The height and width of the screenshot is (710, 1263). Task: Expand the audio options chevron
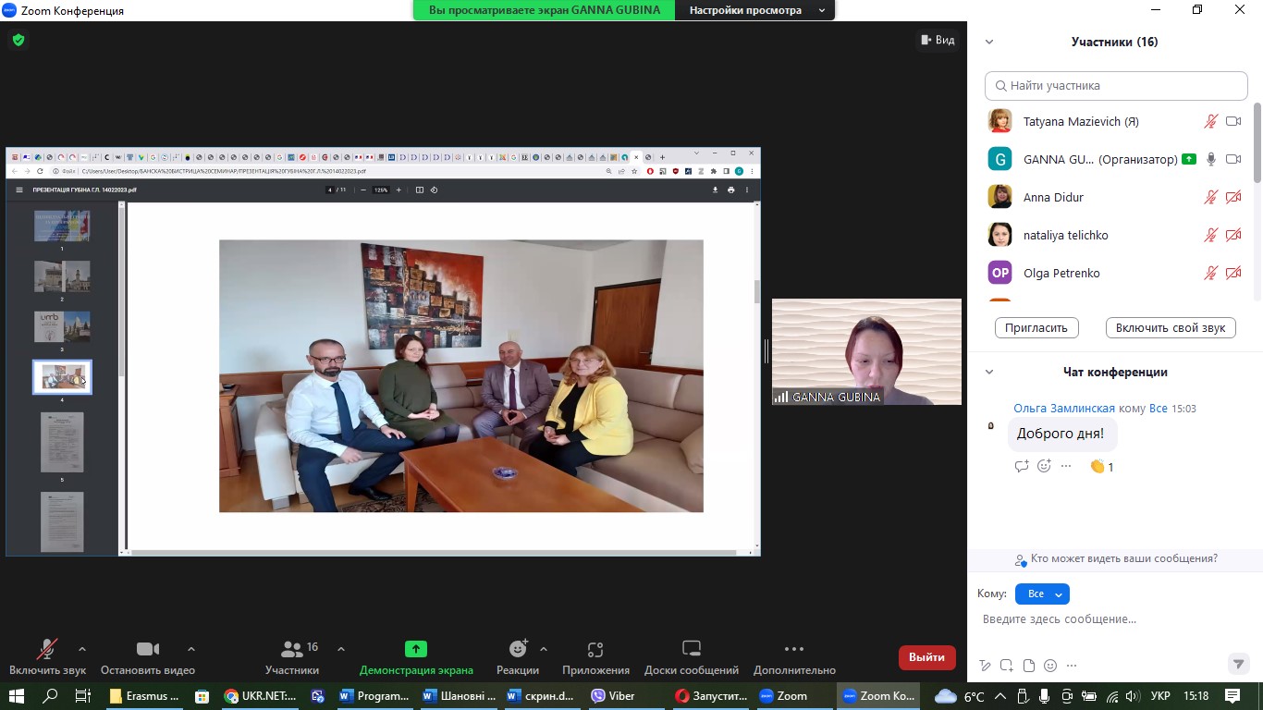[82, 649]
